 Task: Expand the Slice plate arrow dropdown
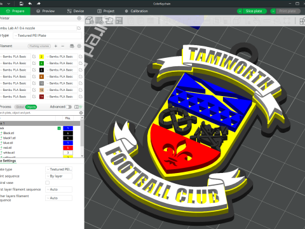pos(240,11)
